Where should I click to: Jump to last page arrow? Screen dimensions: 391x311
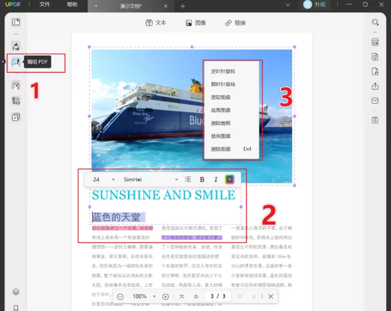click(254, 297)
